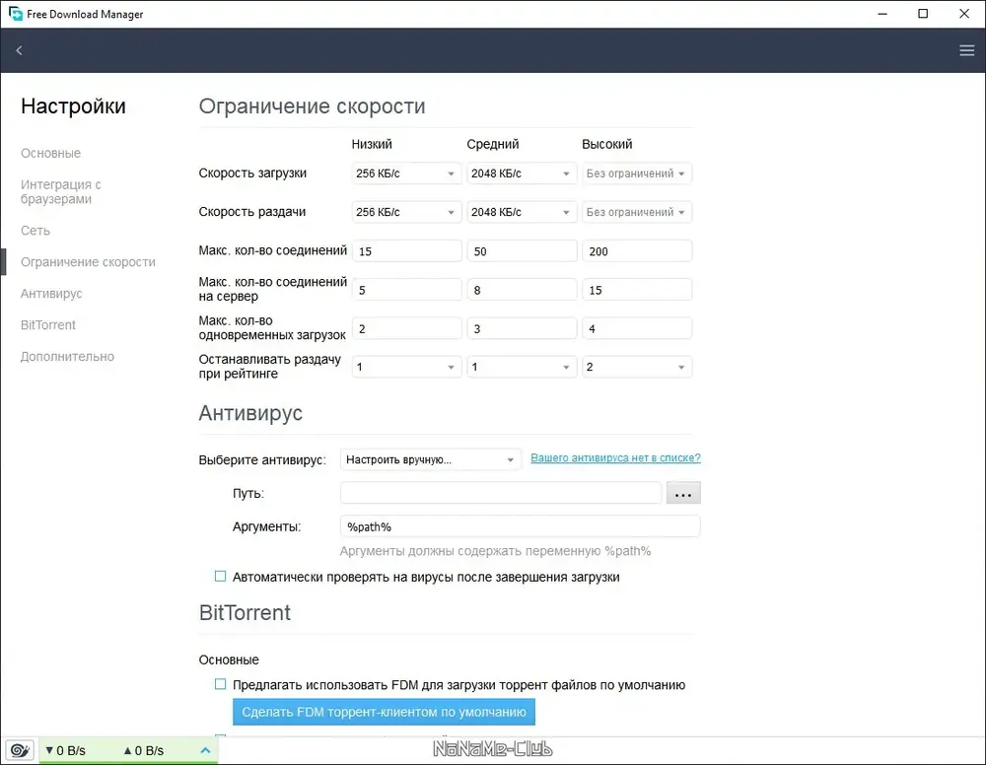Minimize the Free Download Manager window
Viewport: 986px width, 765px height.
pos(882,14)
